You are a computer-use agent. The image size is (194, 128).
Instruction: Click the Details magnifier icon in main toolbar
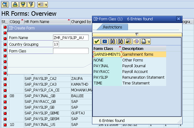5,4
